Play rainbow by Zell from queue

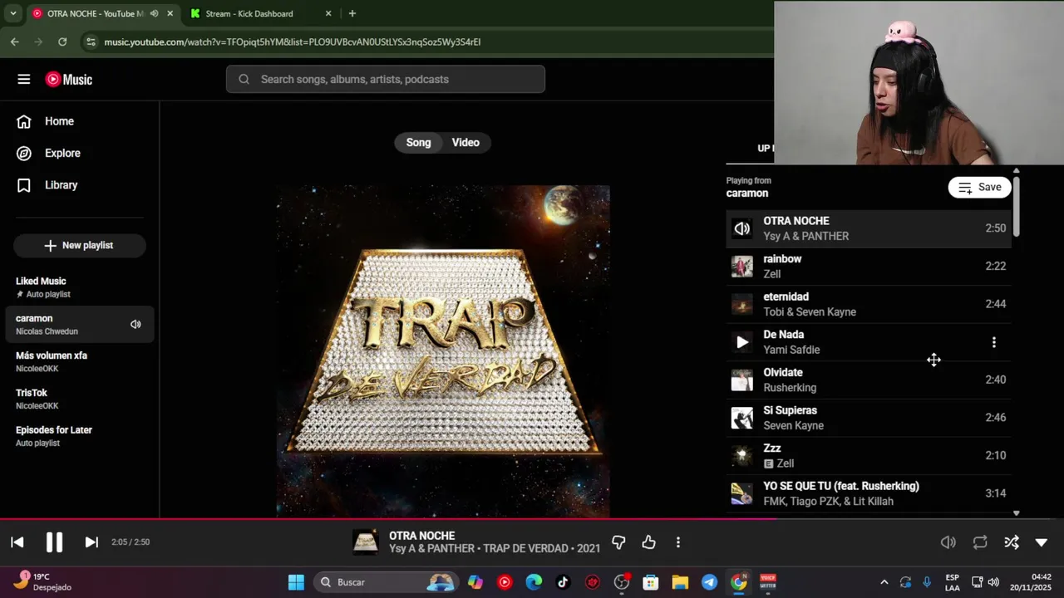coord(869,266)
